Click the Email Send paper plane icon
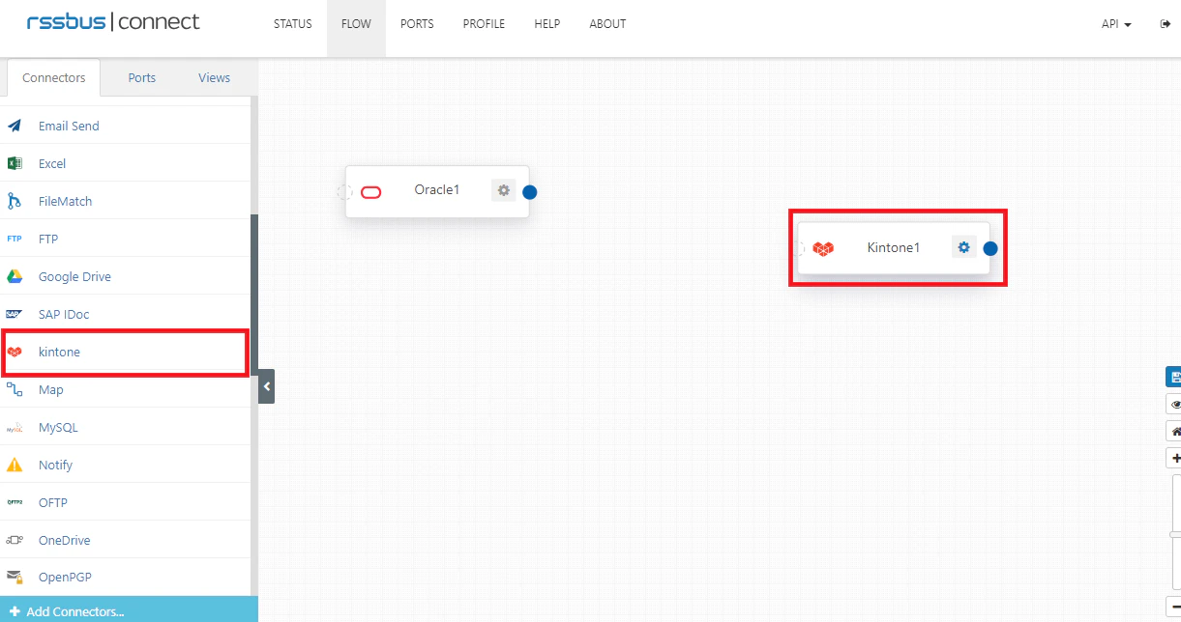Viewport: 1181px width, 622px height. (x=15, y=126)
